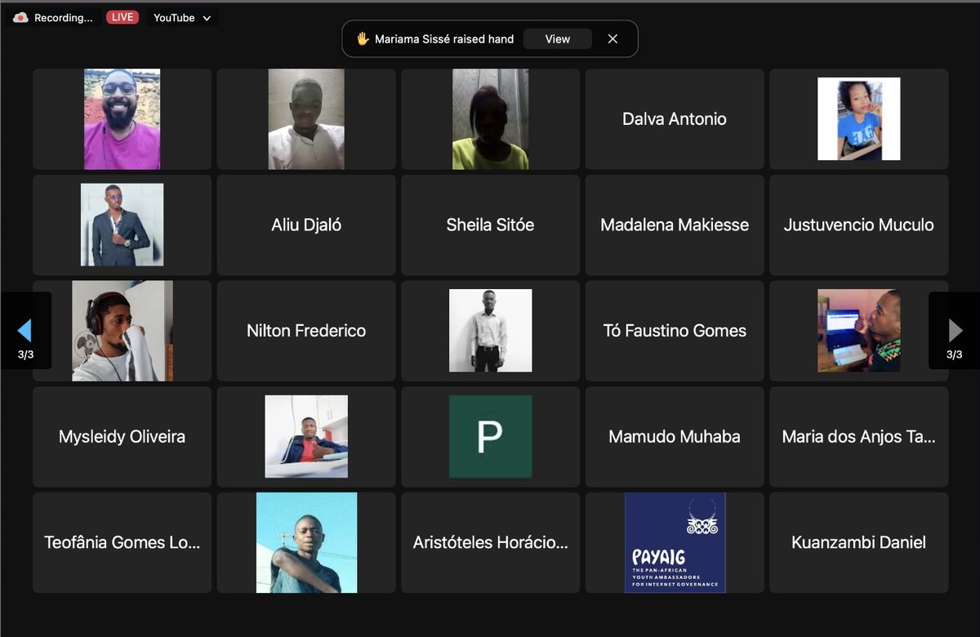
Task: Go to the next gallery page arrow
Action: pos(954,330)
